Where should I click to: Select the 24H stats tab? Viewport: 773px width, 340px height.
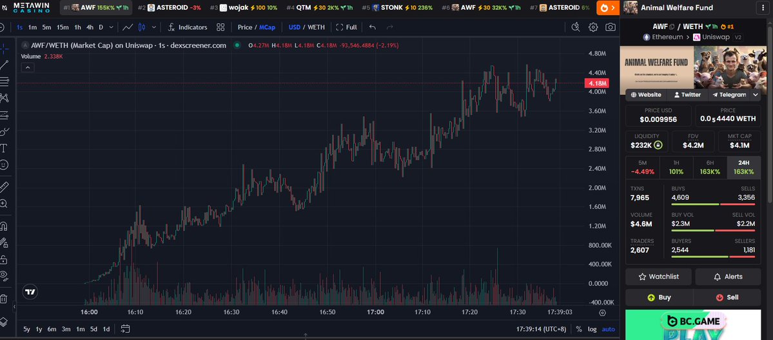click(743, 167)
